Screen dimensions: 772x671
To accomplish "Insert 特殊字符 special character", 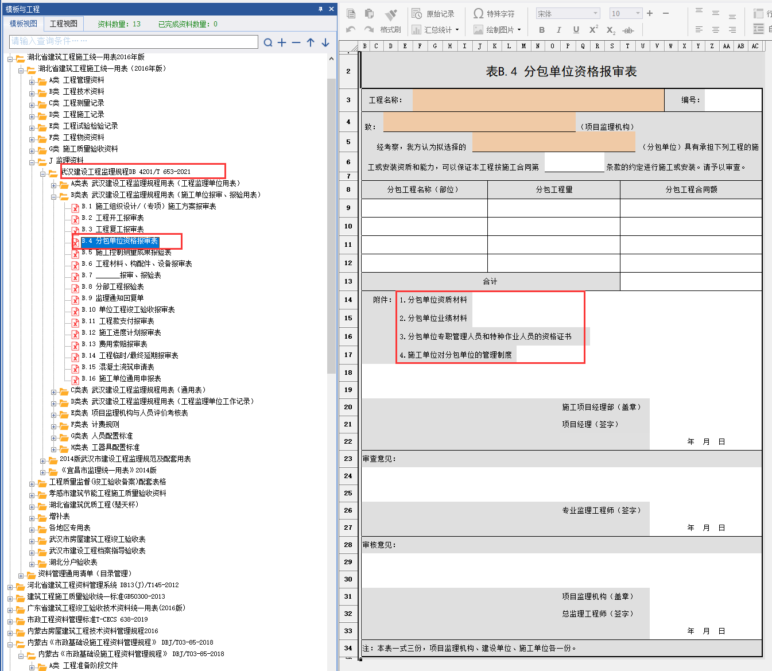I will (494, 14).
